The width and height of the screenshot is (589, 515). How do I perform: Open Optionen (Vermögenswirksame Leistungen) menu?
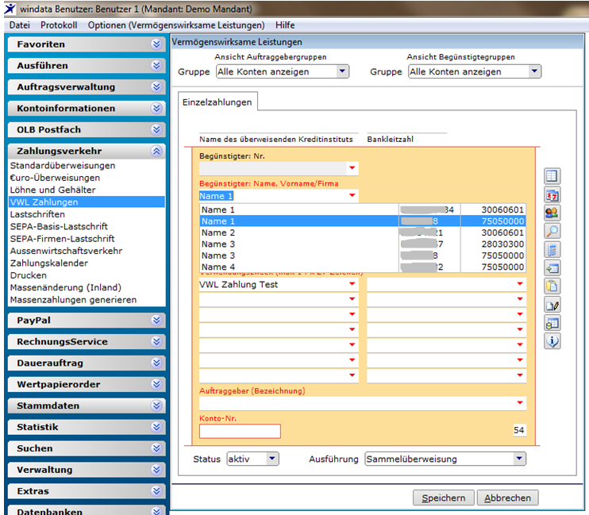(176, 25)
